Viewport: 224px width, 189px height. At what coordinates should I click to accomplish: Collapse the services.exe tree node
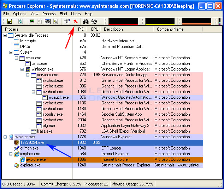click(28, 75)
